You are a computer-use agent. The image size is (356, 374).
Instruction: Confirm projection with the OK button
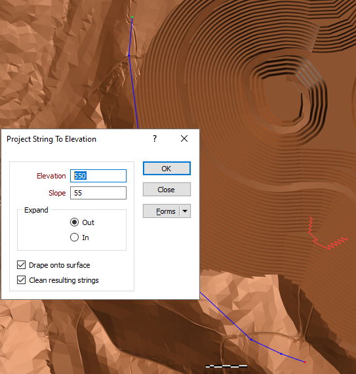(x=167, y=169)
